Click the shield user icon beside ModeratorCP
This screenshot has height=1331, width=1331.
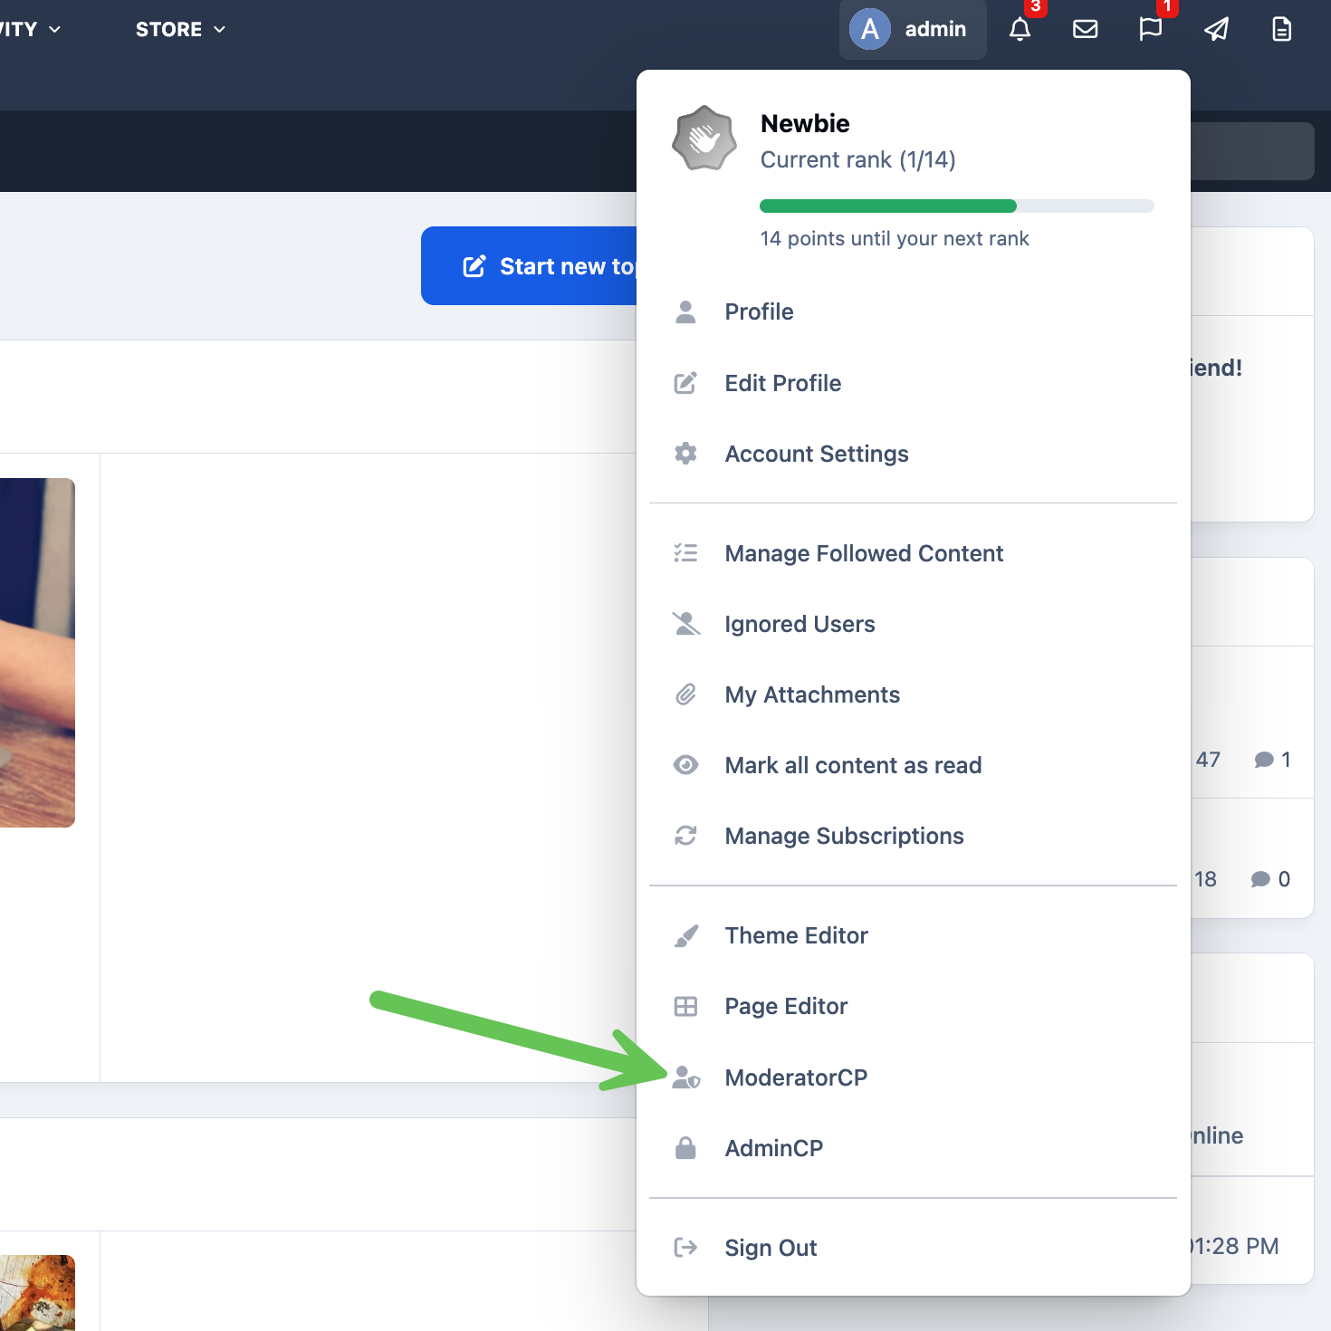685,1077
